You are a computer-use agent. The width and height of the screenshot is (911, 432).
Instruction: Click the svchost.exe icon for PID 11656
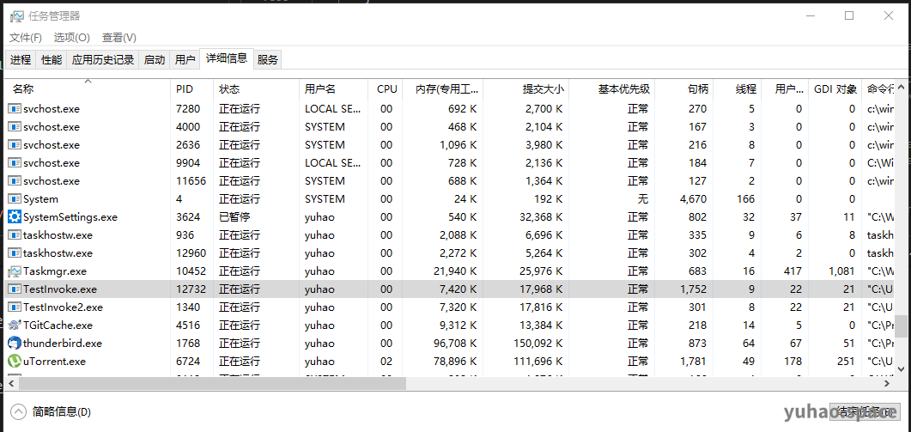coord(15,181)
